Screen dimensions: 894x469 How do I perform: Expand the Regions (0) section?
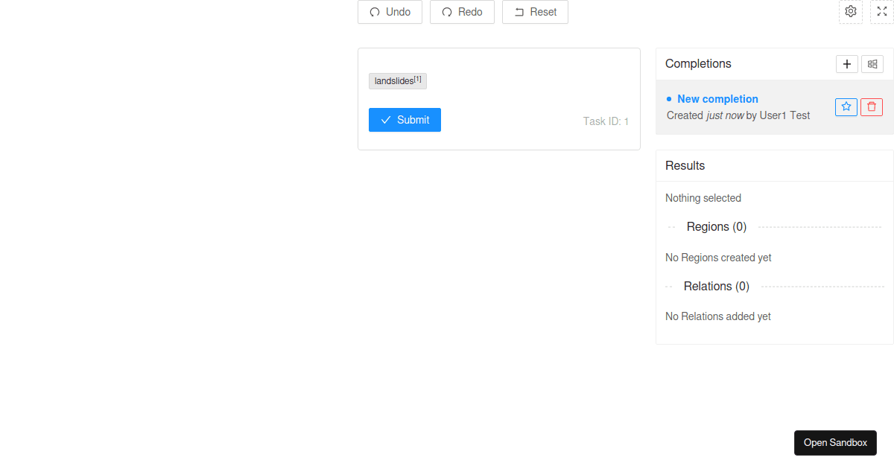pyautogui.click(x=715, y=226)
